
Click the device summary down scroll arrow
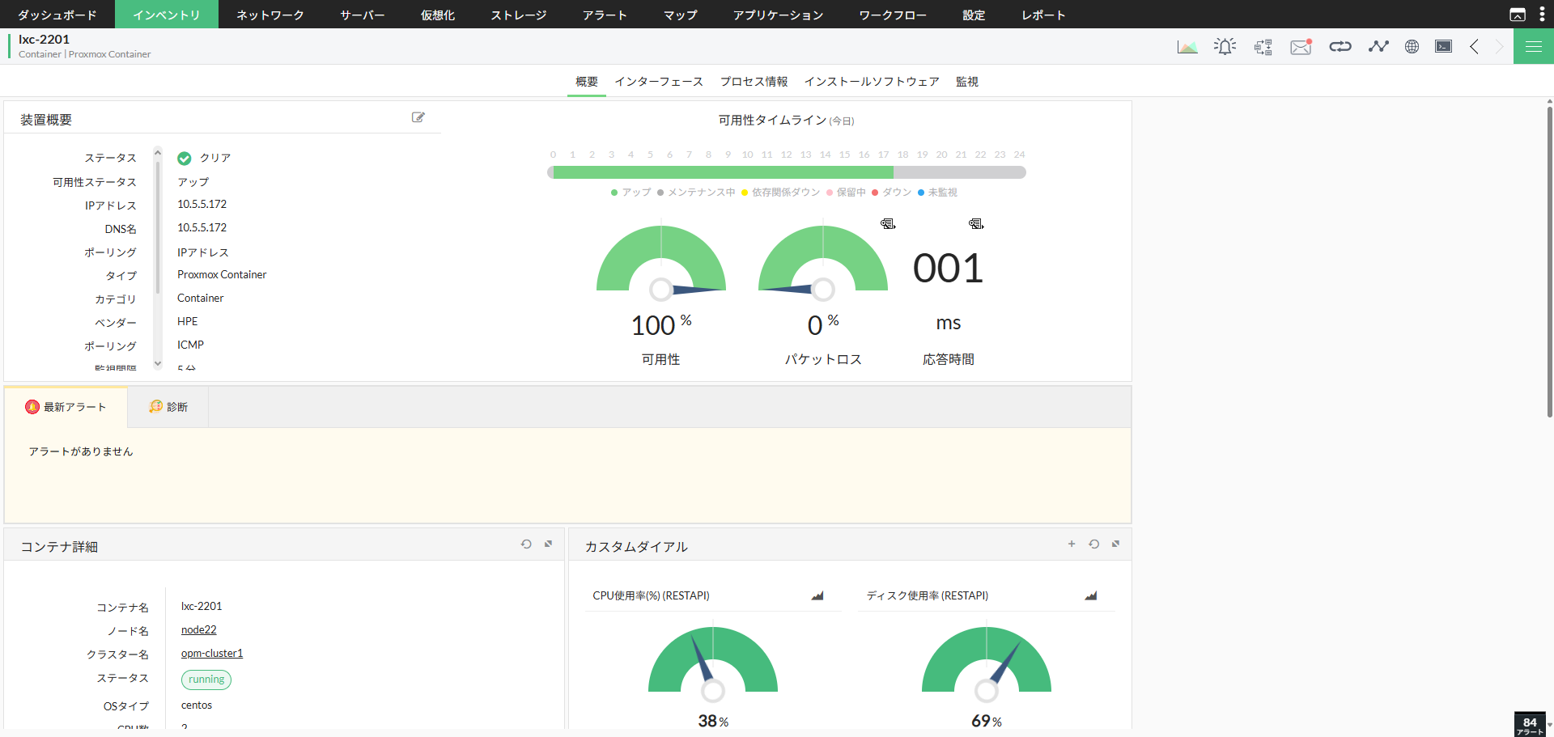click(x=158, y=364)
